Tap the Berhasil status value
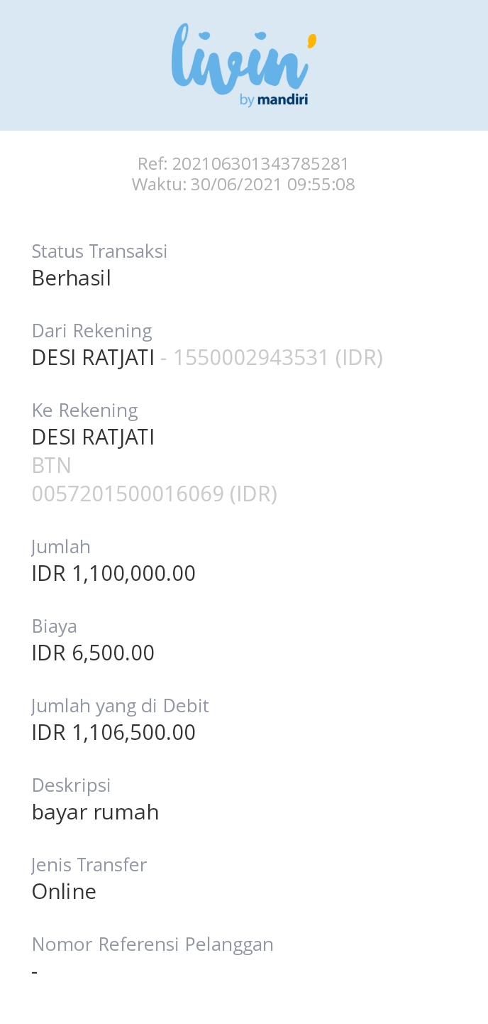This screenshot has width=488, height=1024. click(72, 278)
